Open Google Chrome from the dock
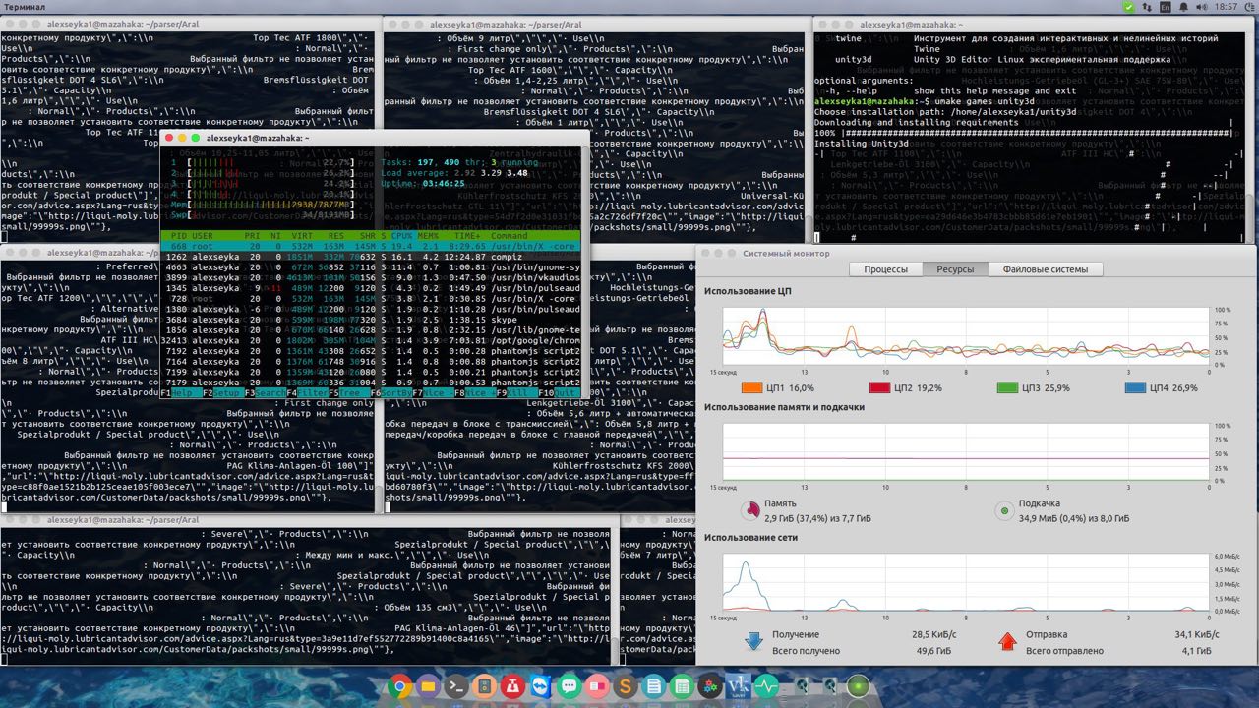Screen dimensions: 1259x708 click(x=399, y=686)
